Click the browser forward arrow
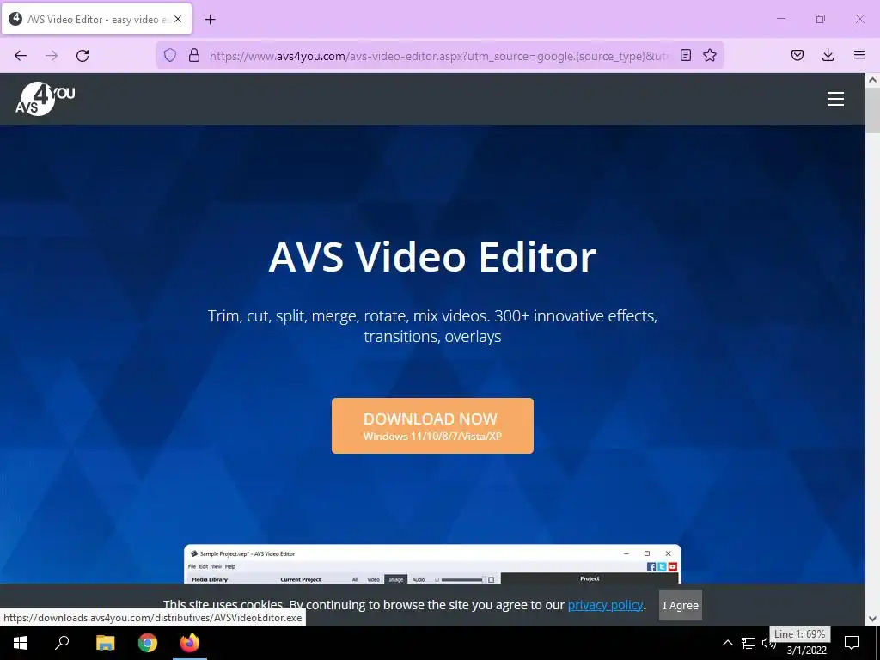 click(52, 55)
